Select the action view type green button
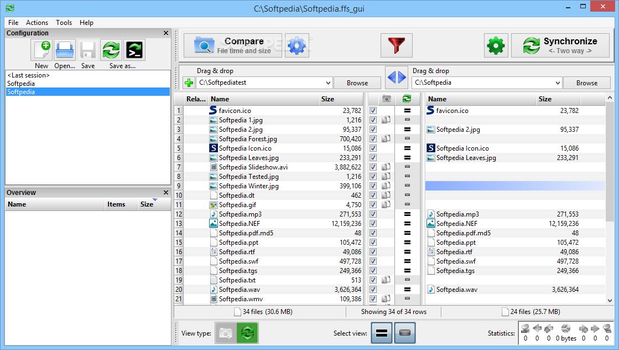This screenshot has height=350, width=619. [x=247, y=333]
